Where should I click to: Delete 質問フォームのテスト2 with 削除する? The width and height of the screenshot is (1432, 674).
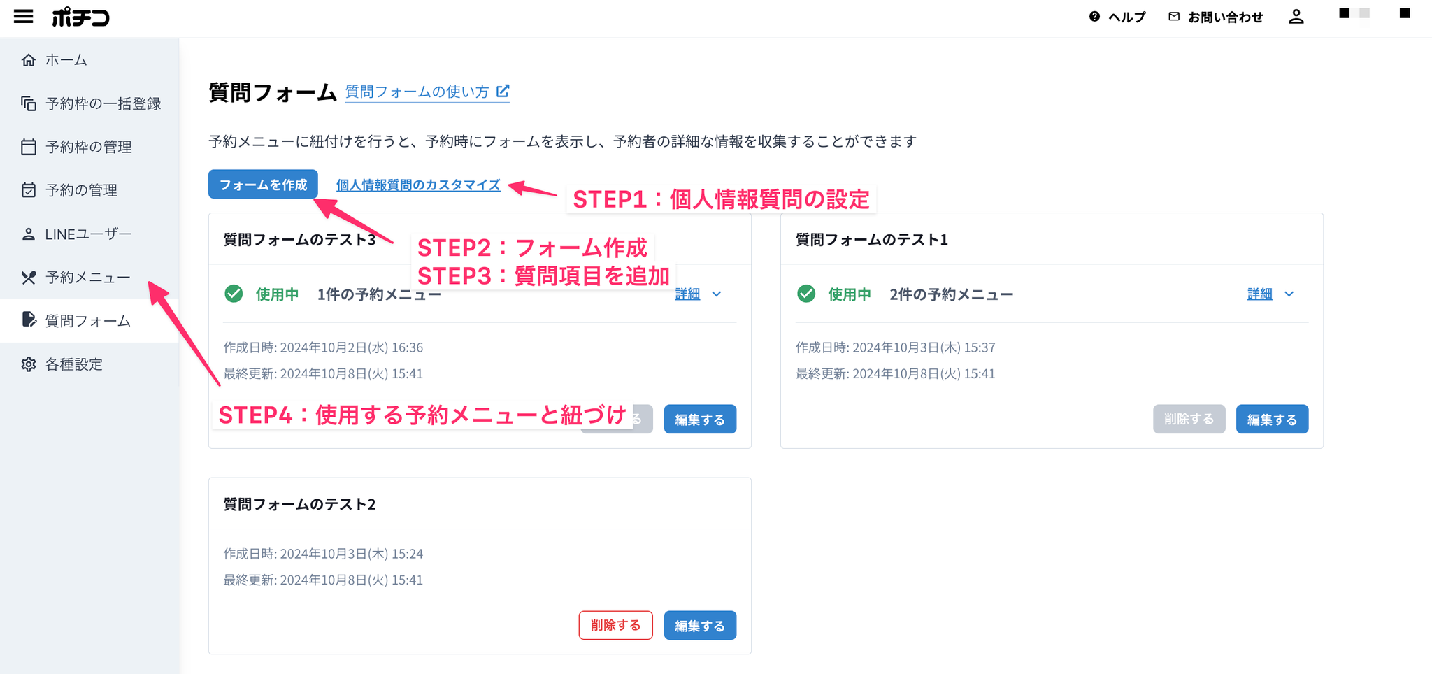point(615,625)
